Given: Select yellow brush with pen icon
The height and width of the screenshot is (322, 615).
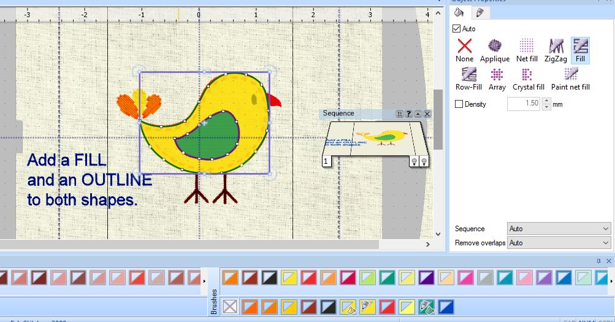Looking at the screenshot, I should pyautogui.click(x=367, y=307).
